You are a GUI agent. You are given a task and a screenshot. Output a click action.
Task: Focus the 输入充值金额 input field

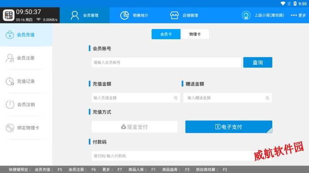pyautogui.click(x=136, y=98)
